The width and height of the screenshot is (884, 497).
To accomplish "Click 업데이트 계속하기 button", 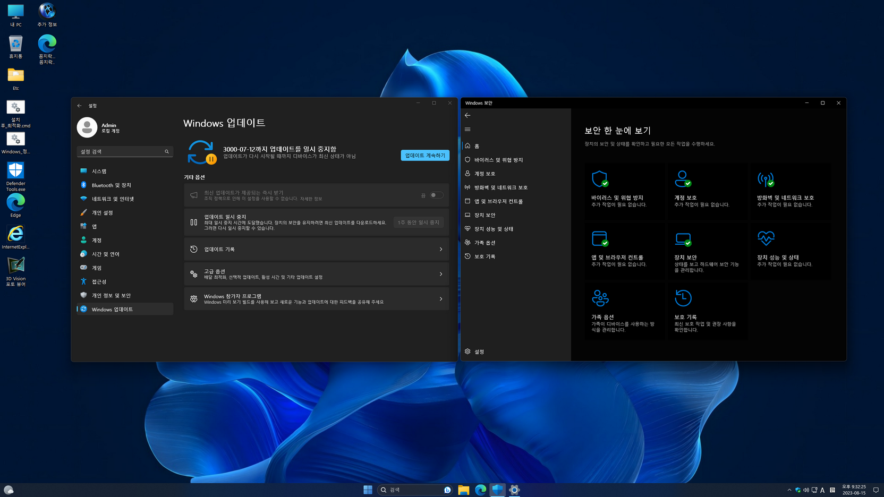I will tap(425, 155).
